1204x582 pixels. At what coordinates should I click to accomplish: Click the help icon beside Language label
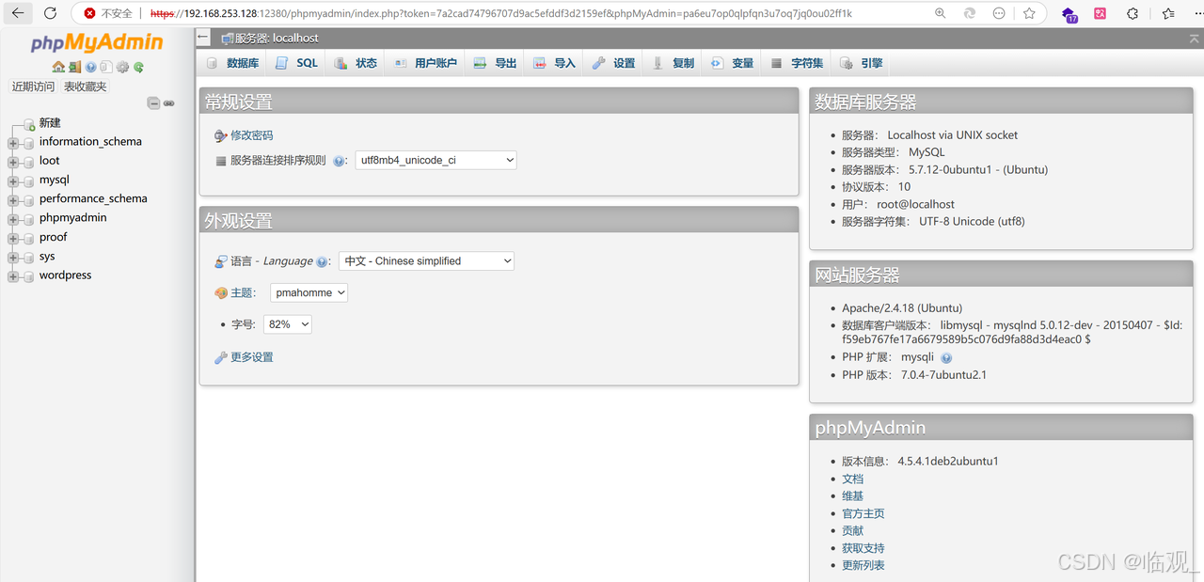coord(322,262)
